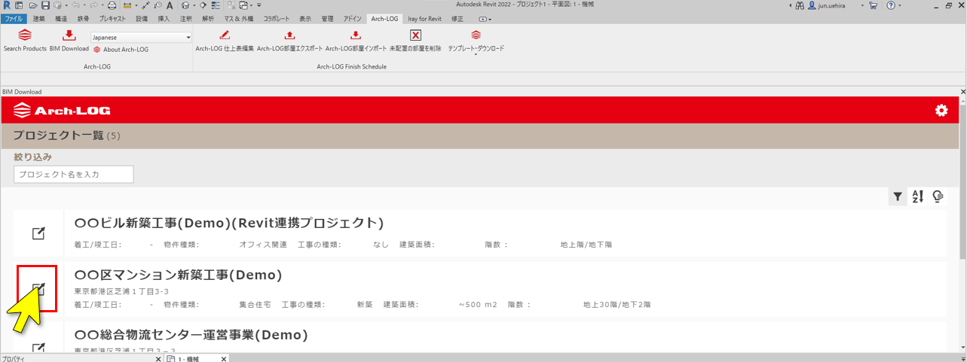The width and height of the screenshot is (967, 362).
Task: Switch to the 管理 ribbon tab
Action: (327, 19)
